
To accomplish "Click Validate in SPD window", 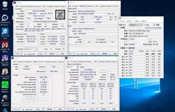I will (103, 109).
